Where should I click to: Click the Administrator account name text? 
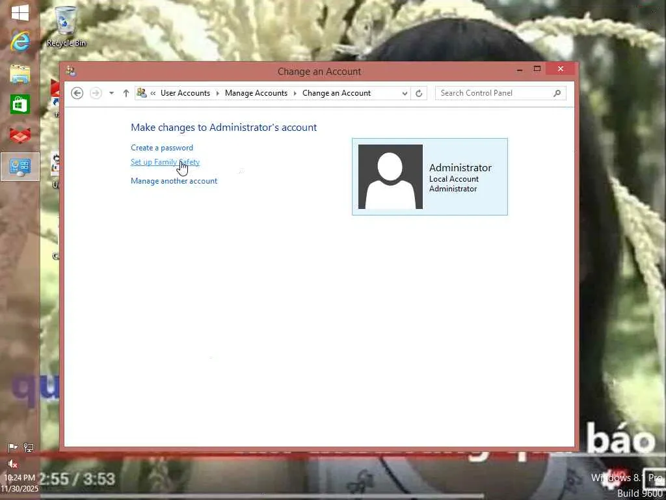[x=460, y=167]
